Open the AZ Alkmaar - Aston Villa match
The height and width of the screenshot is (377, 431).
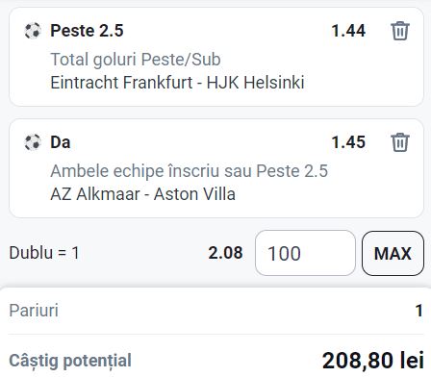click(x=143, y=194)
